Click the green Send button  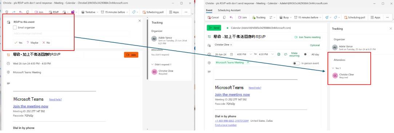pos(214,28)
